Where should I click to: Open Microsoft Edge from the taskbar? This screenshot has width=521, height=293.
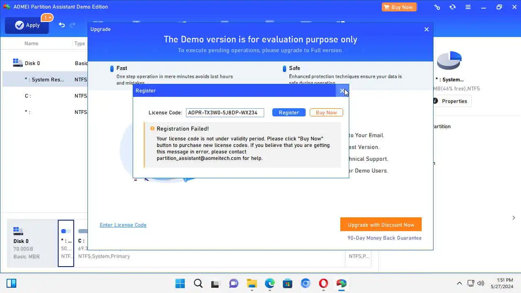(269, 283)
